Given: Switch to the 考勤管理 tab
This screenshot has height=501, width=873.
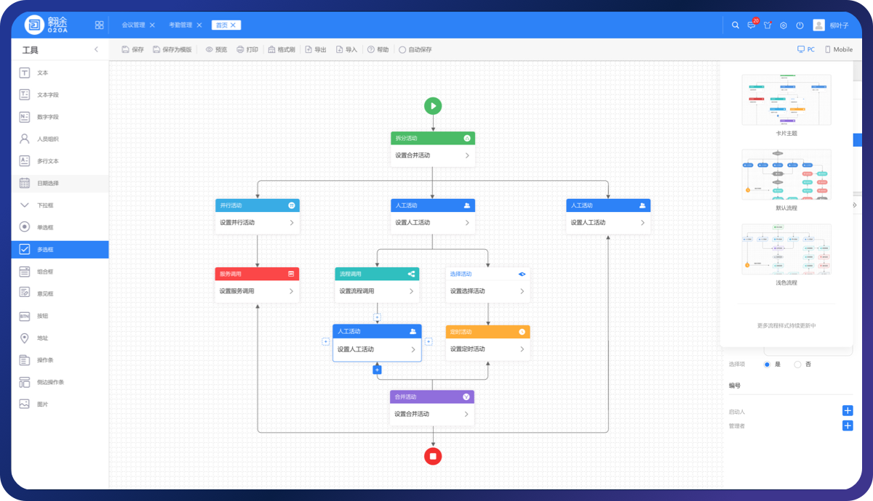Looking at the screenshot, I should coord(180,25).
